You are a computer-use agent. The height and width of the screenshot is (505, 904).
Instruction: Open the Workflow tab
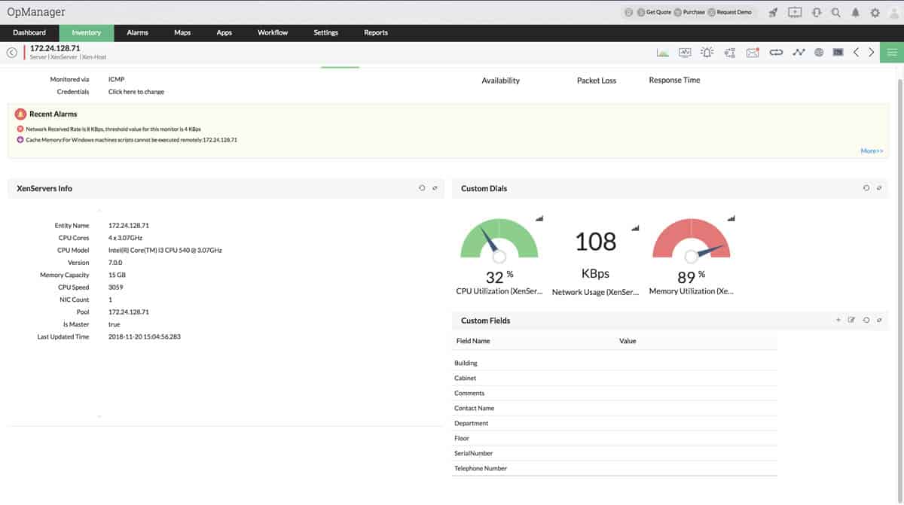coord(273,32)
